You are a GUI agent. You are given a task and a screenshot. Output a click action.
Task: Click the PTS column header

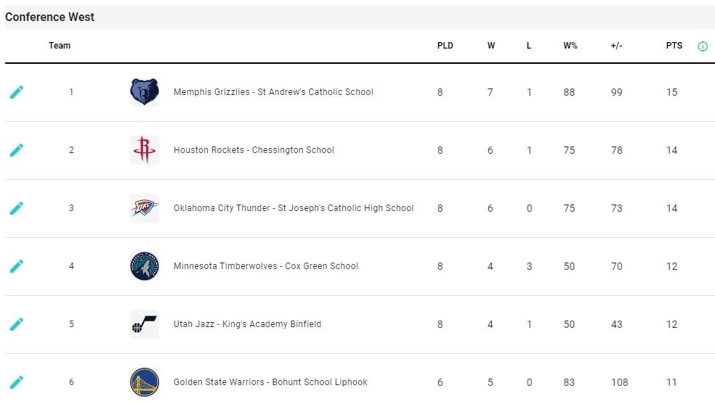click(x=674, y=46)
